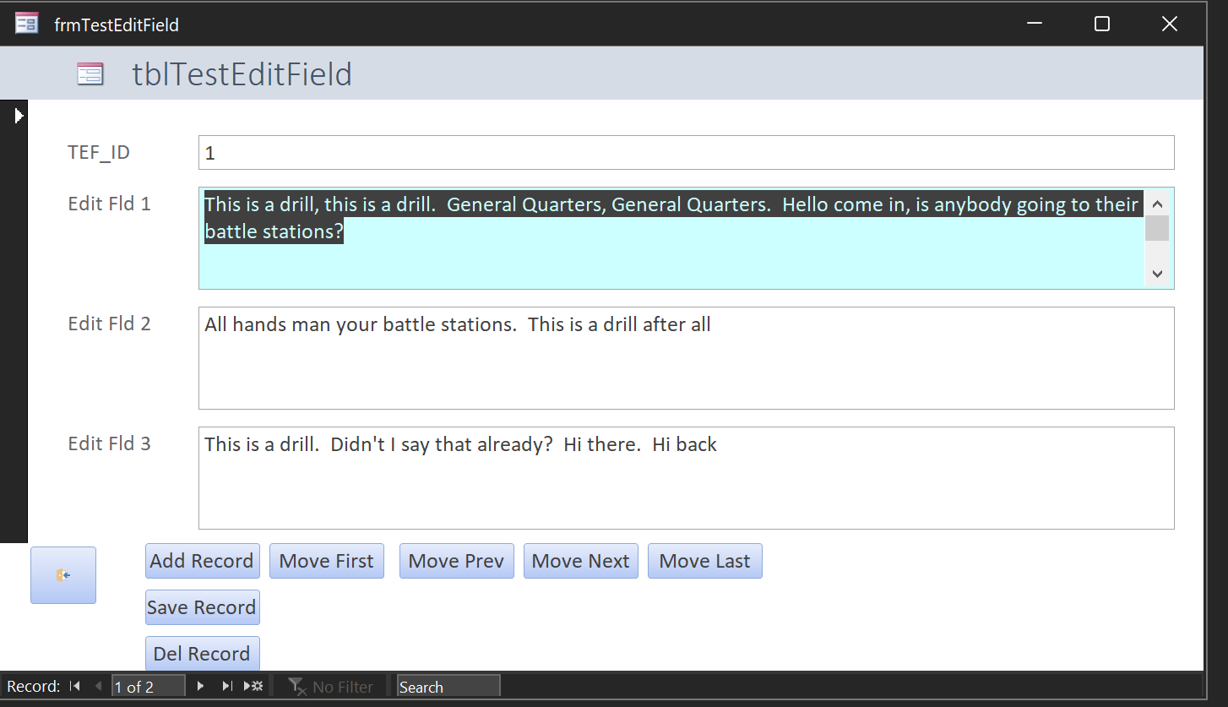Click the Move First button
The image size is (1228, 707).
click(x=327, y=561)
